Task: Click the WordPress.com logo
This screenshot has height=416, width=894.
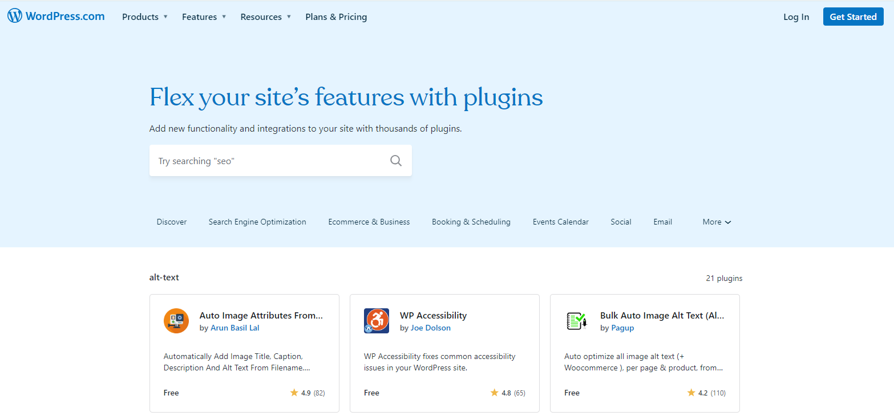Action: coord(56,17)
